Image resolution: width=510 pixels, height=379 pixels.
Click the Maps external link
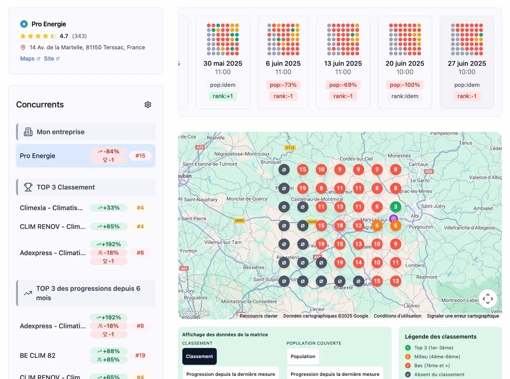(30, 59)
